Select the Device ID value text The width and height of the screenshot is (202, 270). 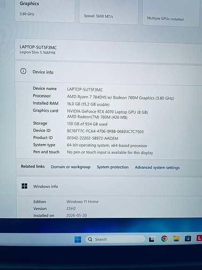pos(105,131)
